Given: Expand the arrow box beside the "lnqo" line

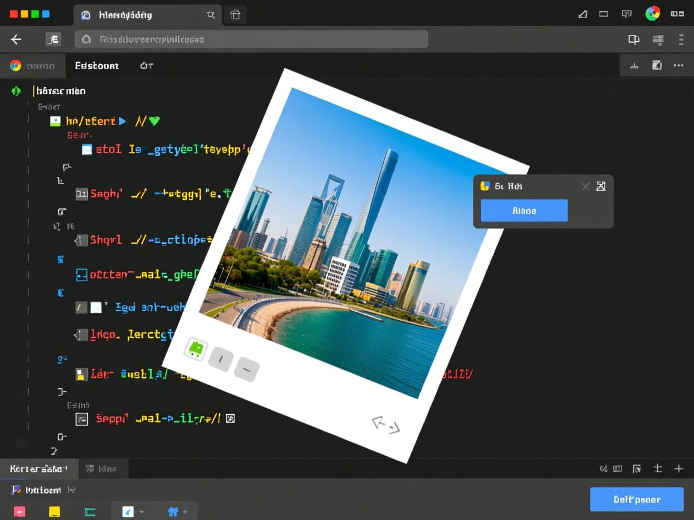Looking at the screenshot, I should pyautogui.click(x=81, y=335).
